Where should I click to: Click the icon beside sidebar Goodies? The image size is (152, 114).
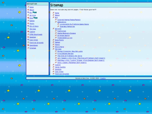point(28,37)
